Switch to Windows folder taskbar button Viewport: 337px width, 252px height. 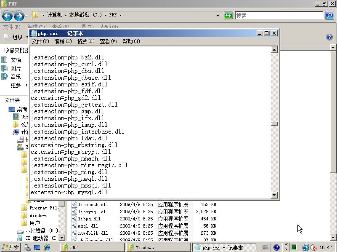[158, 247]
